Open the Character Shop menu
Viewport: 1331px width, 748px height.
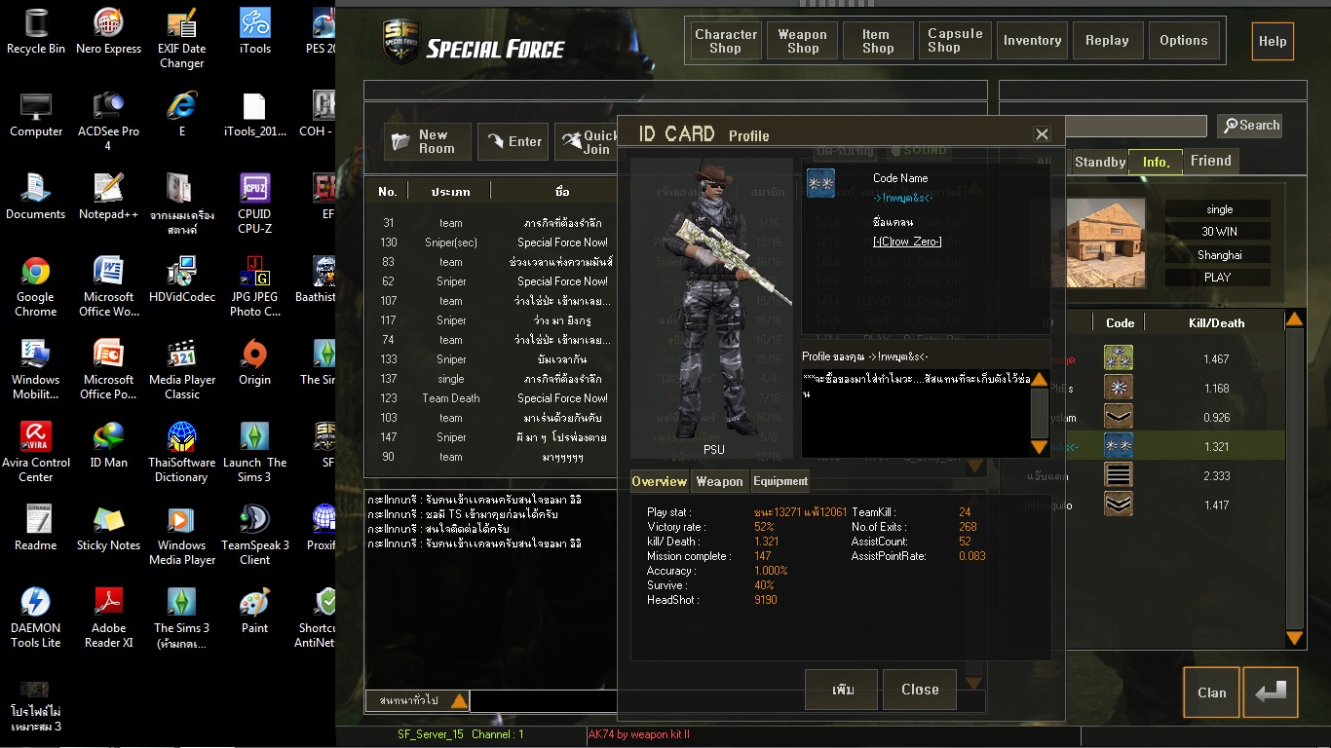click(725, 41)
